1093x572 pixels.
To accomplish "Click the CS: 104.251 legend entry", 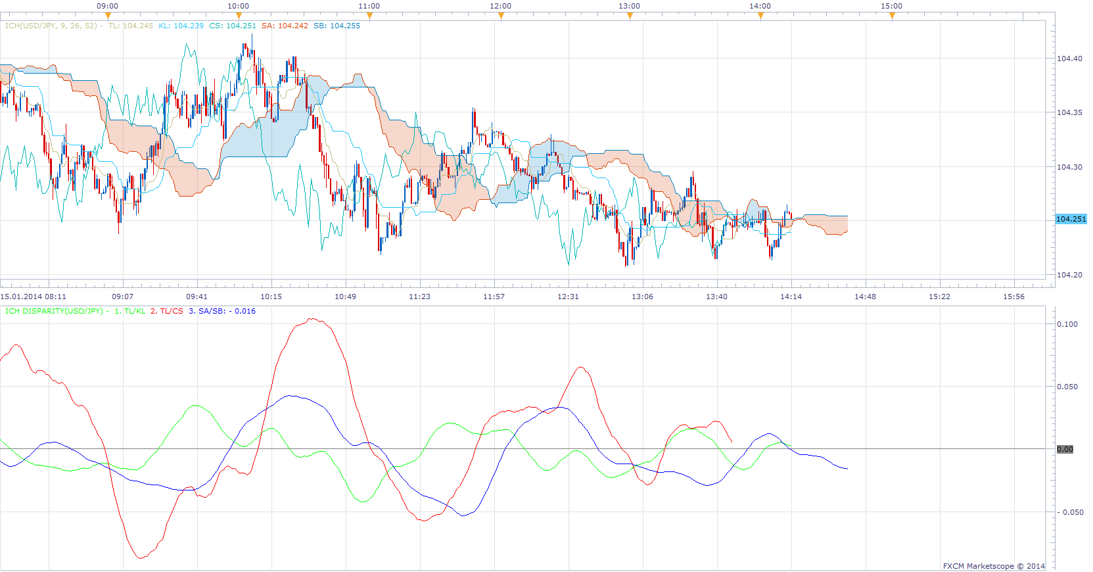I will [233, 26].
